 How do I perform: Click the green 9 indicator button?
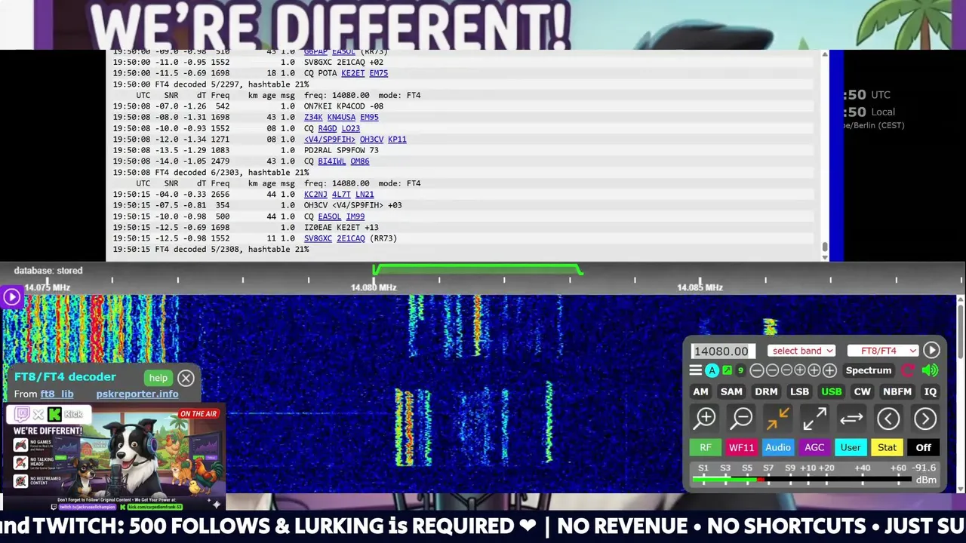click(x=740, y=370)
